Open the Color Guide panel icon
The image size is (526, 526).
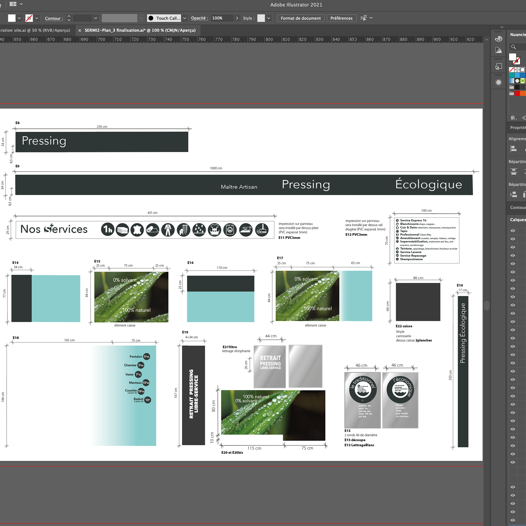point(498,50)
